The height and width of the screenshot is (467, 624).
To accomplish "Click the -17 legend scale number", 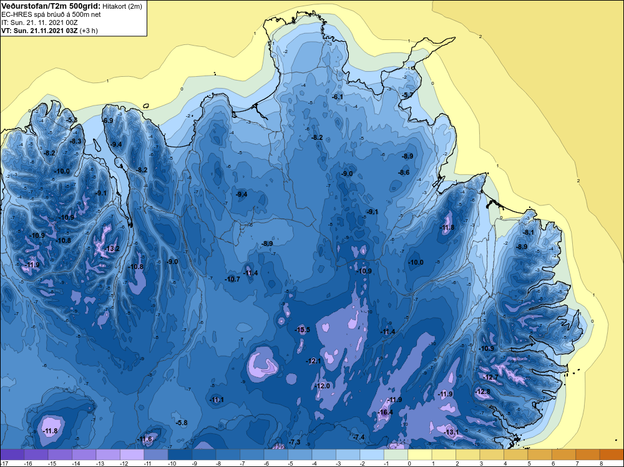I will pos(5,463).
